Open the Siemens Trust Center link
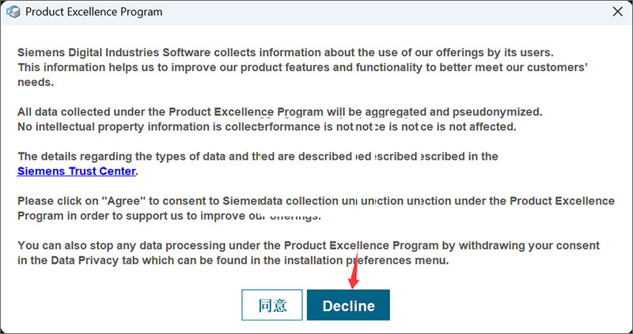The height and width of the screenshot is (334, 633). pos(78,171)
